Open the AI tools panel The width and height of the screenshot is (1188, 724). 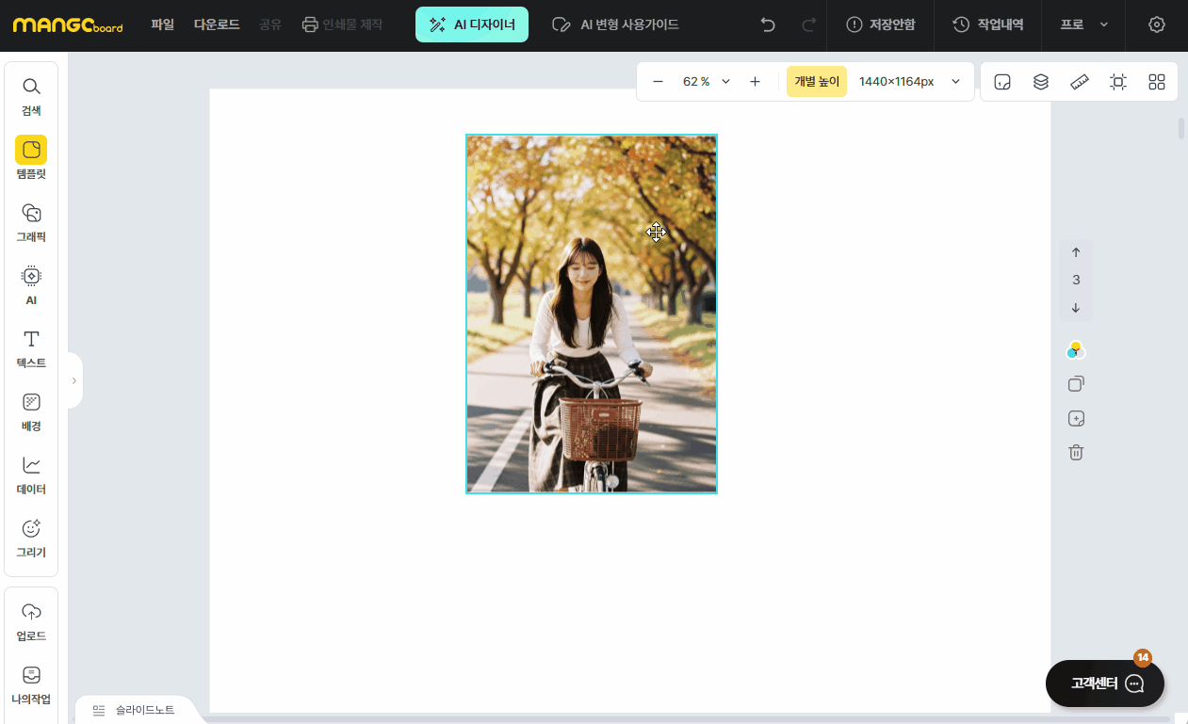31,285
